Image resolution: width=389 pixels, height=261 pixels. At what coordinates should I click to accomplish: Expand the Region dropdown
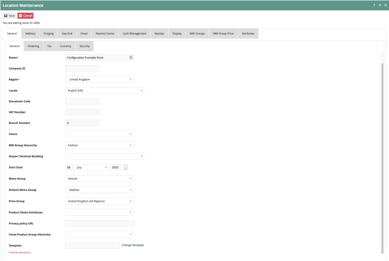point(99,79)
